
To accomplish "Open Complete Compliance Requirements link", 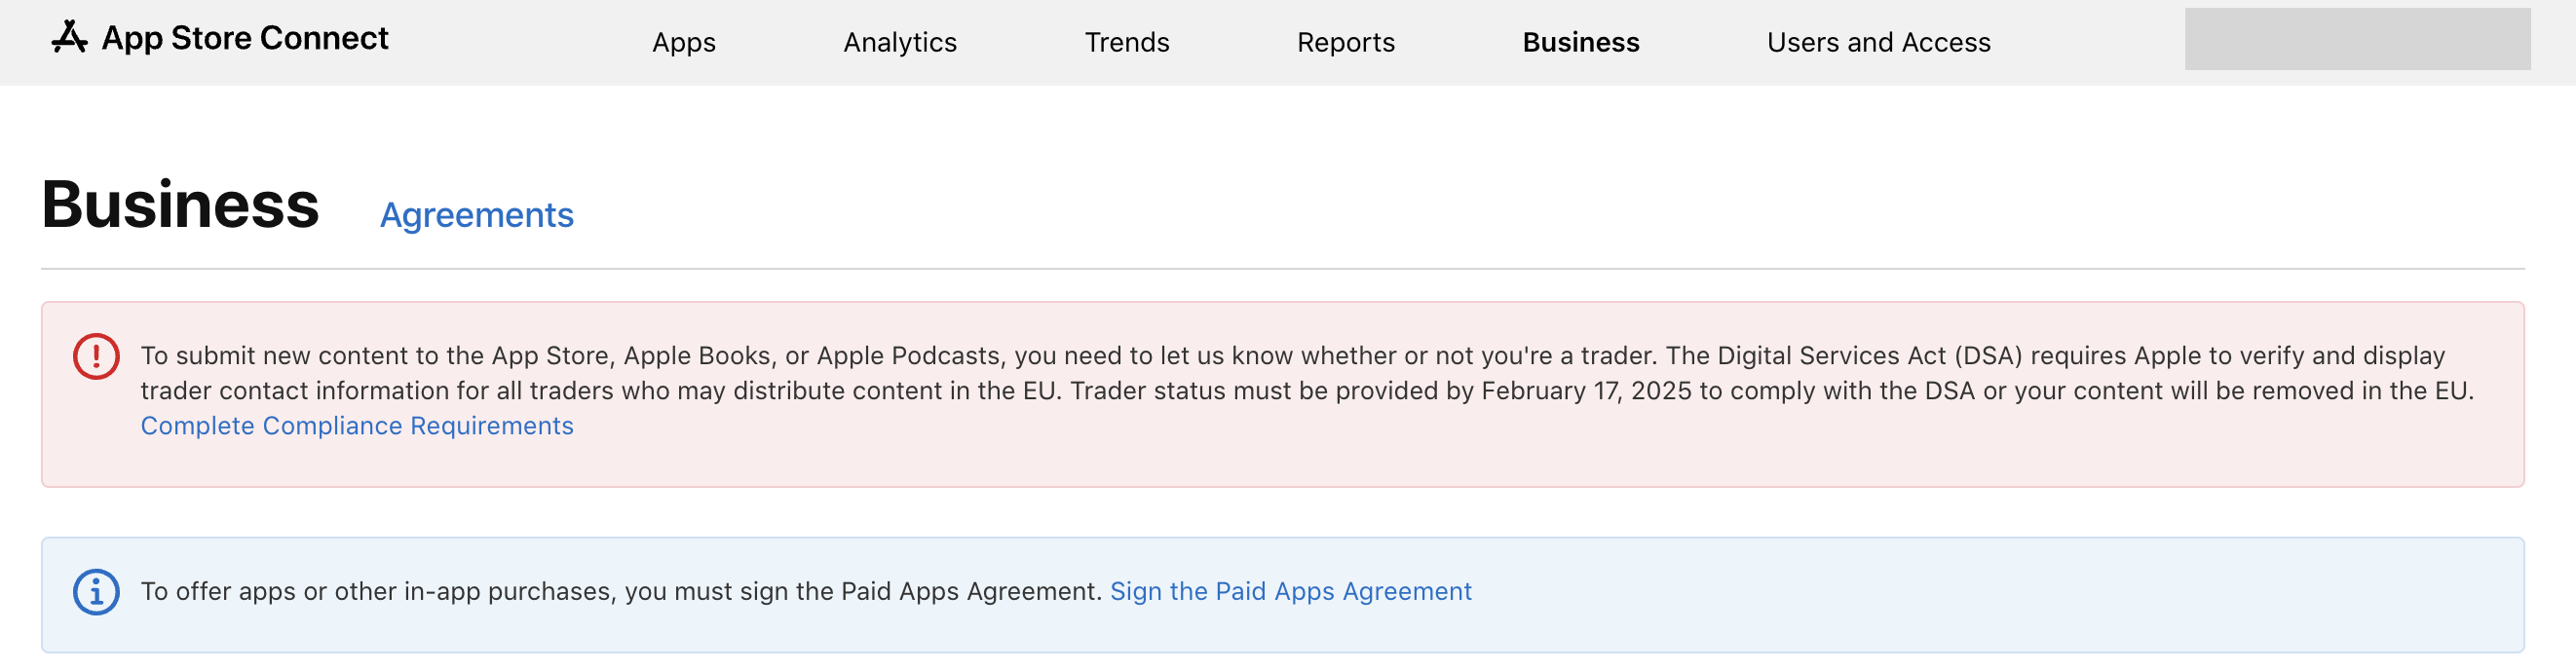I will coord(356,426).
